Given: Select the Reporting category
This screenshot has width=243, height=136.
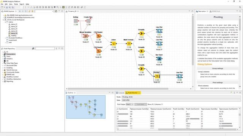Looking at the screenshot, I should pos(9,82).
